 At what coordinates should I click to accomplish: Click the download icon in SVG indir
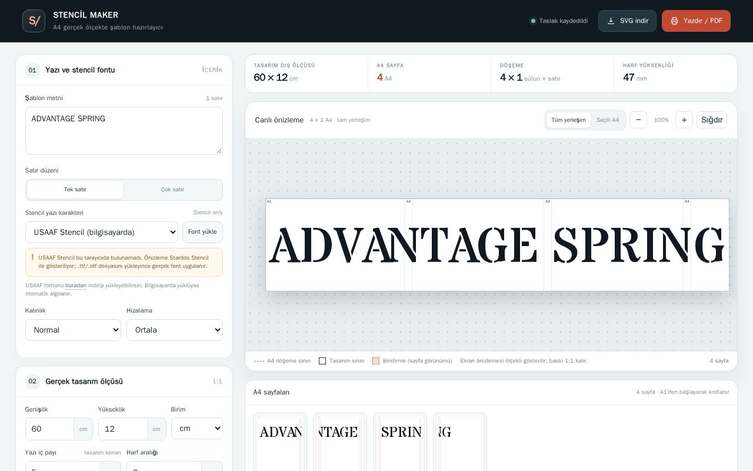tap(611, 21)
